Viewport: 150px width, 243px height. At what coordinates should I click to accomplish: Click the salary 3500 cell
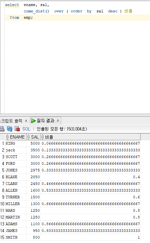(x=33, y=150)
